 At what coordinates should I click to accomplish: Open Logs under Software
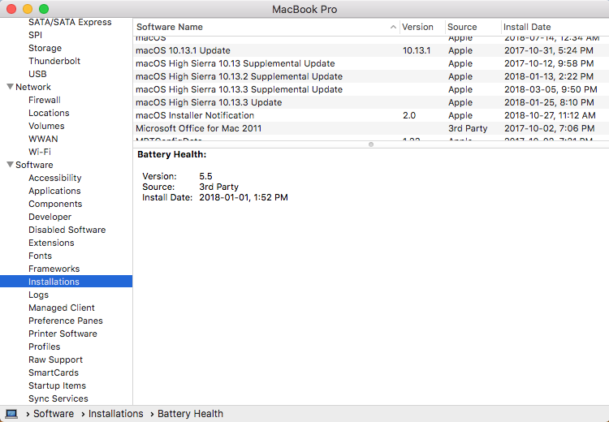pos(38,295)
